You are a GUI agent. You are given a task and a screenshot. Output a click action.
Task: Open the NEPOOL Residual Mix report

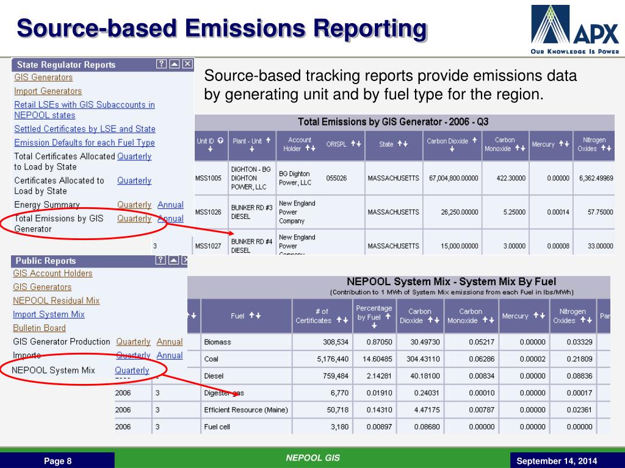56,300
